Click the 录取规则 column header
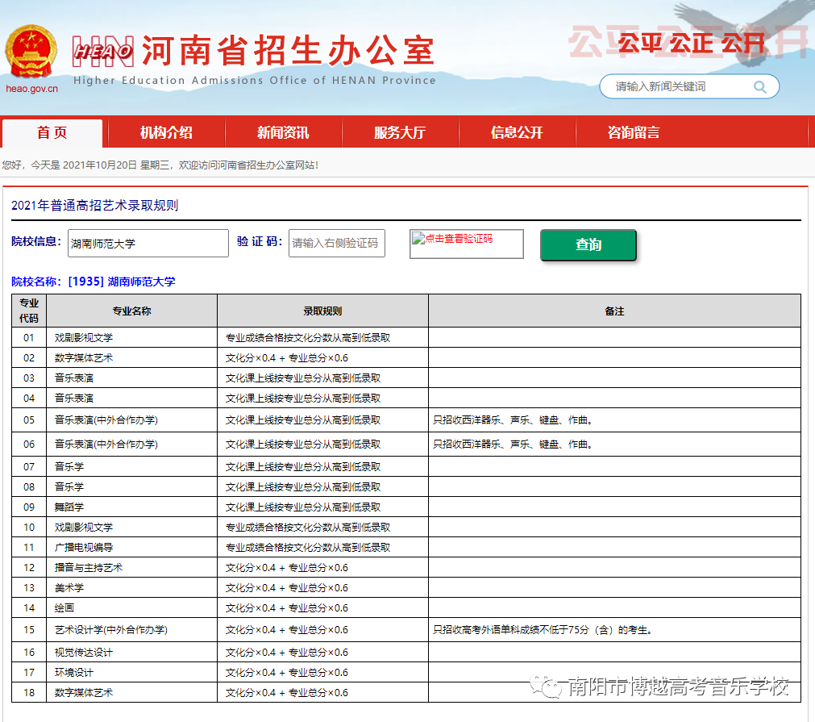Image resolution: width=815 pixels, height=722 pixels. 322,311
